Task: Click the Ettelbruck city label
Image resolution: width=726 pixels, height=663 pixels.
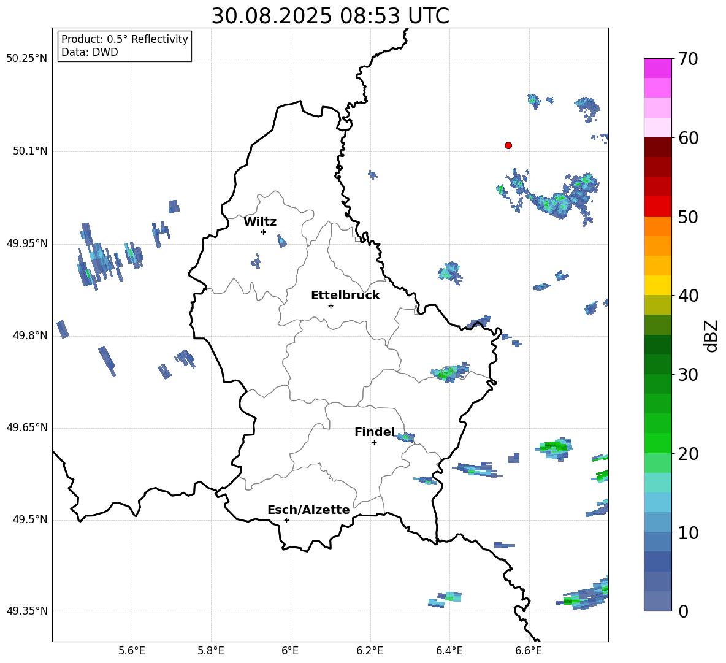Action: tap(345, 296)
